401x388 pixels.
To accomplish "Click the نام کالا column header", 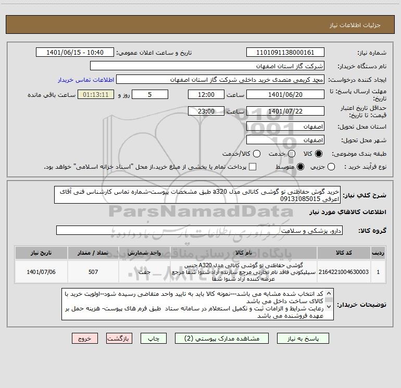I will [244, 253].
